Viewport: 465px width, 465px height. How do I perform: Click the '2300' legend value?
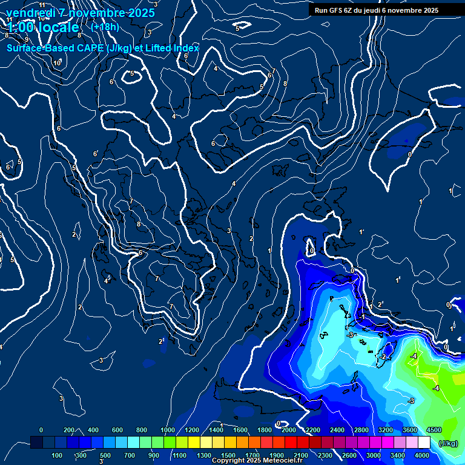pyautogui.click(x=325, y=455)
